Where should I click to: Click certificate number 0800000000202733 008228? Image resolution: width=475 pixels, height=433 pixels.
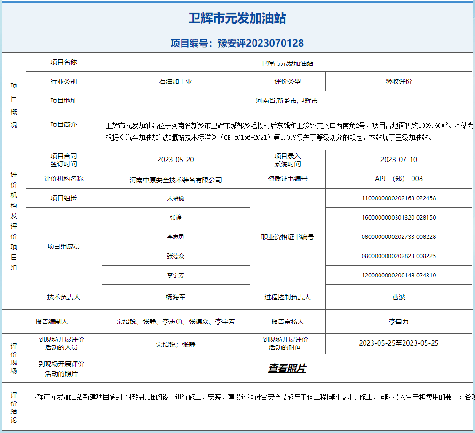399,237
